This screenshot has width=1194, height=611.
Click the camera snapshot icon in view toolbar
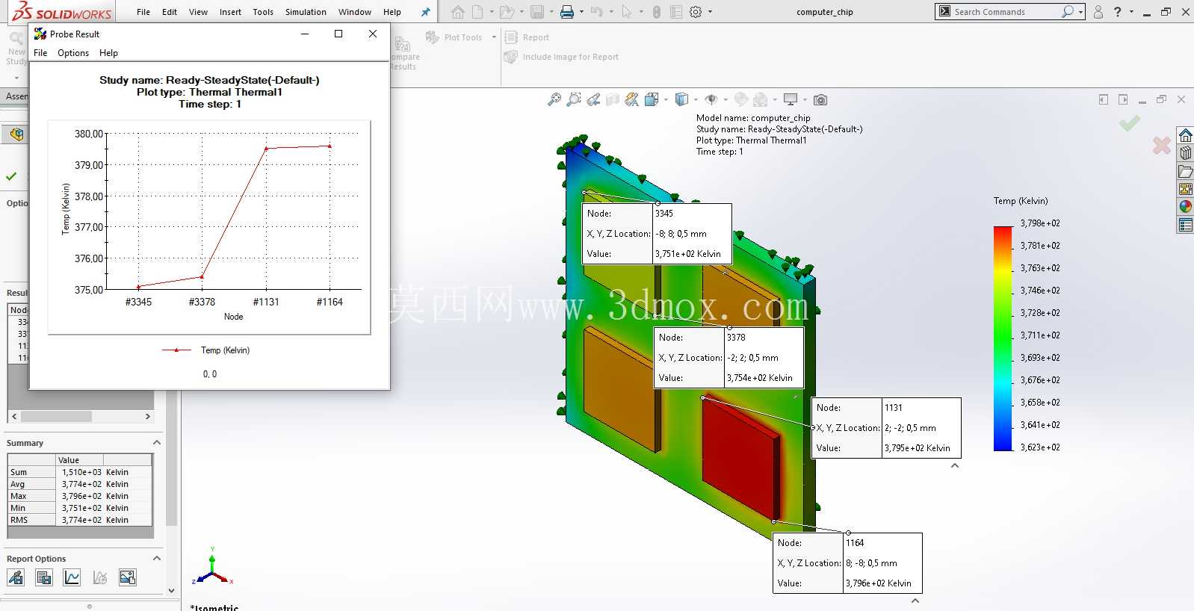[x=820, y=99]
